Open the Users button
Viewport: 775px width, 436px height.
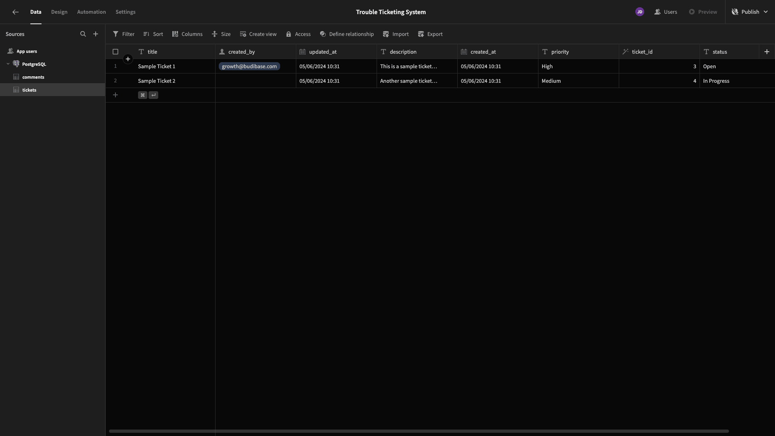666,12
